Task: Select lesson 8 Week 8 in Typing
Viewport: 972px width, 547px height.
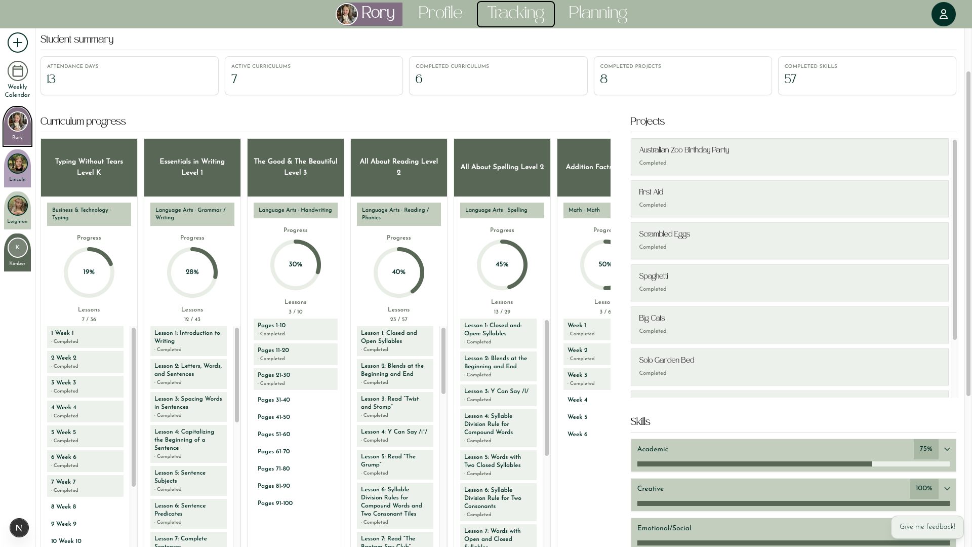Action: coord(85,506)
